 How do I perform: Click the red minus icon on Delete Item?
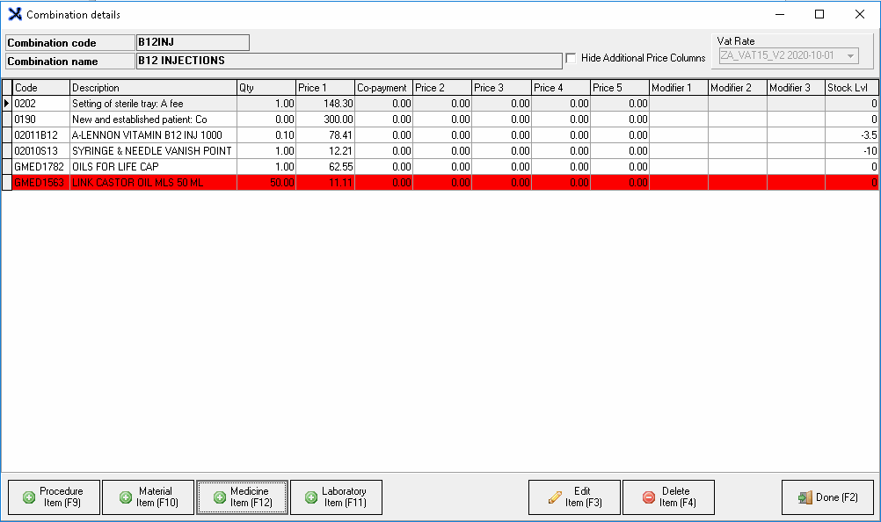pos(648,497)
